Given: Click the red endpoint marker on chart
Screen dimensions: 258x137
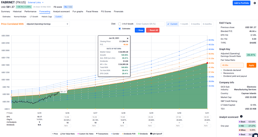Looking at the screenshot, I should 207,63.
